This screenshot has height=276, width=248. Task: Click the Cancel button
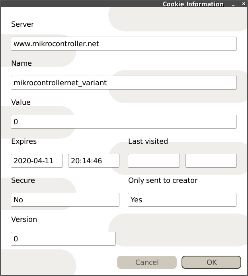click(147, 262)
